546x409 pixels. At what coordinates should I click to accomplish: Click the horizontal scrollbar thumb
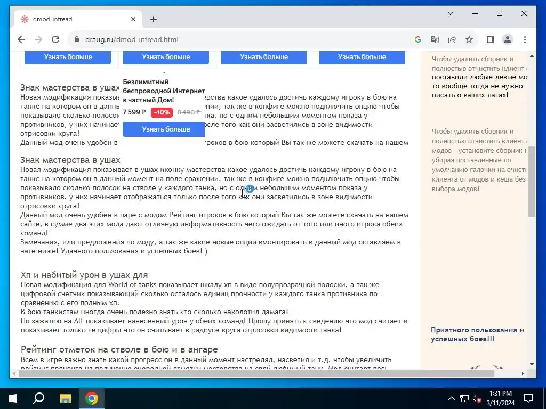pyautogui.click(x=256, y=373)
